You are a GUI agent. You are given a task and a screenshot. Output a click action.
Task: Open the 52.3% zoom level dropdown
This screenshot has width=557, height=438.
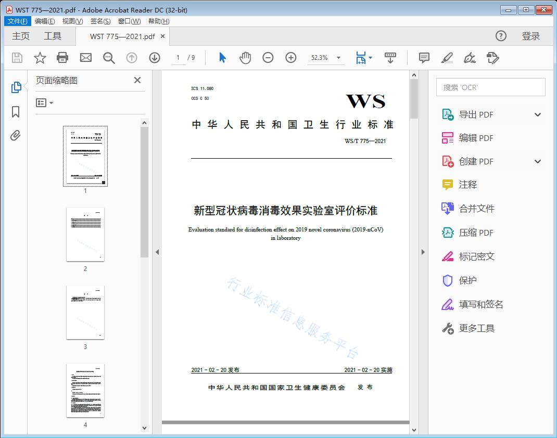[326, 58]
